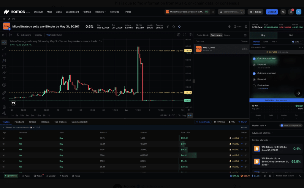Switch chart outcome Yes/No/Both/All
304x188 pixels.
(54, 35)
